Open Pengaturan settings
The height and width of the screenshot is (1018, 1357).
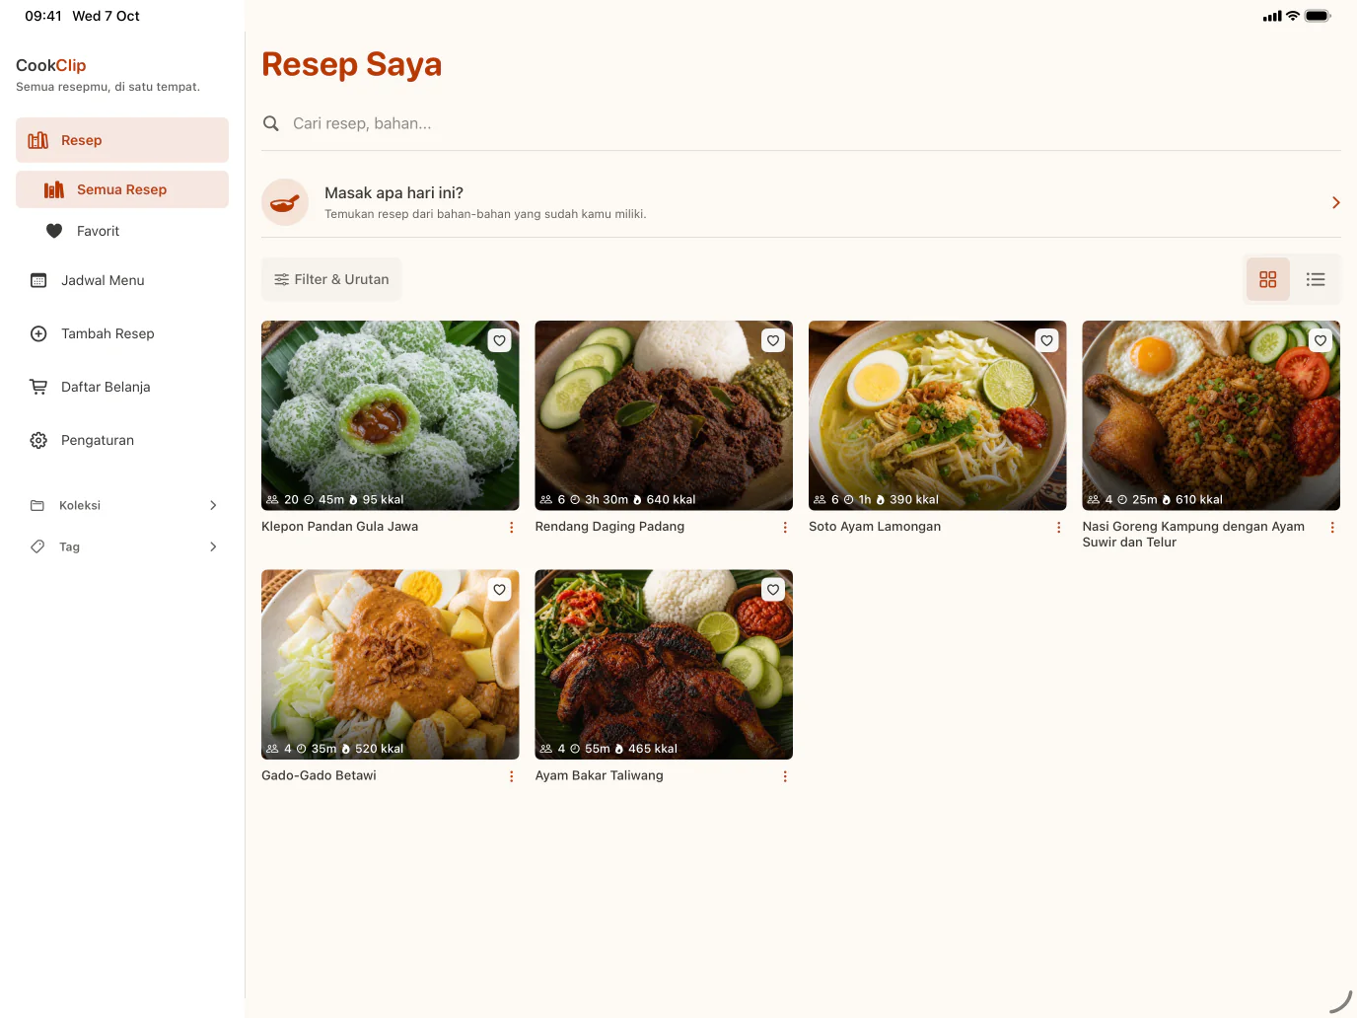tap(122, 440)
